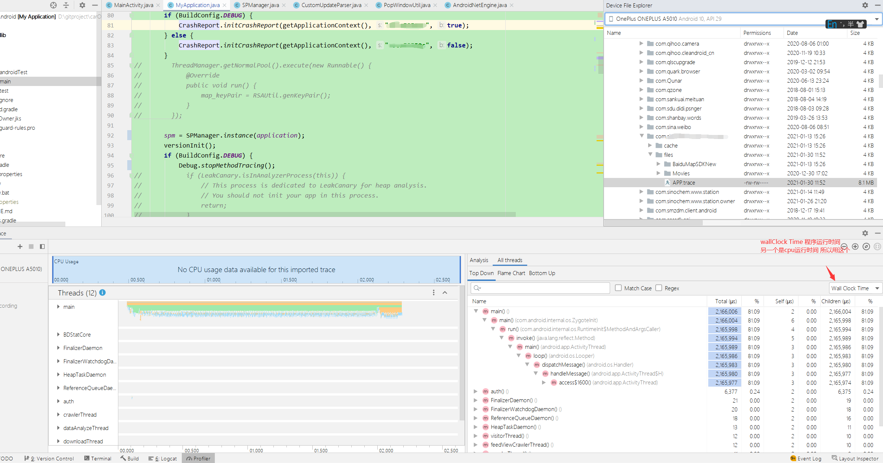Collapse the Threads section with chevron
The width and height of the screenshot is (883, 463).
click(x=445, y=292)
